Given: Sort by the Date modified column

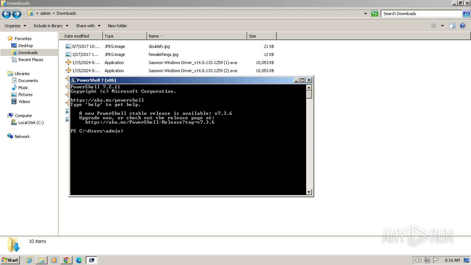Looking at the screenshot, I should click(81, 36).
